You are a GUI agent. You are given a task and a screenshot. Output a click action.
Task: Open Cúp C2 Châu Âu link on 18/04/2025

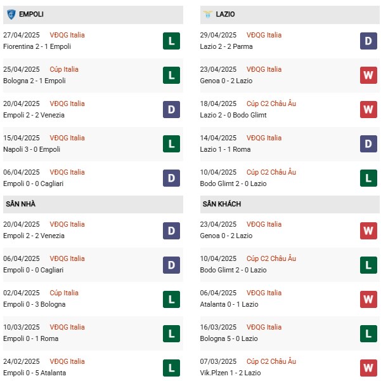pyautogui.click(x=271, y=104)
